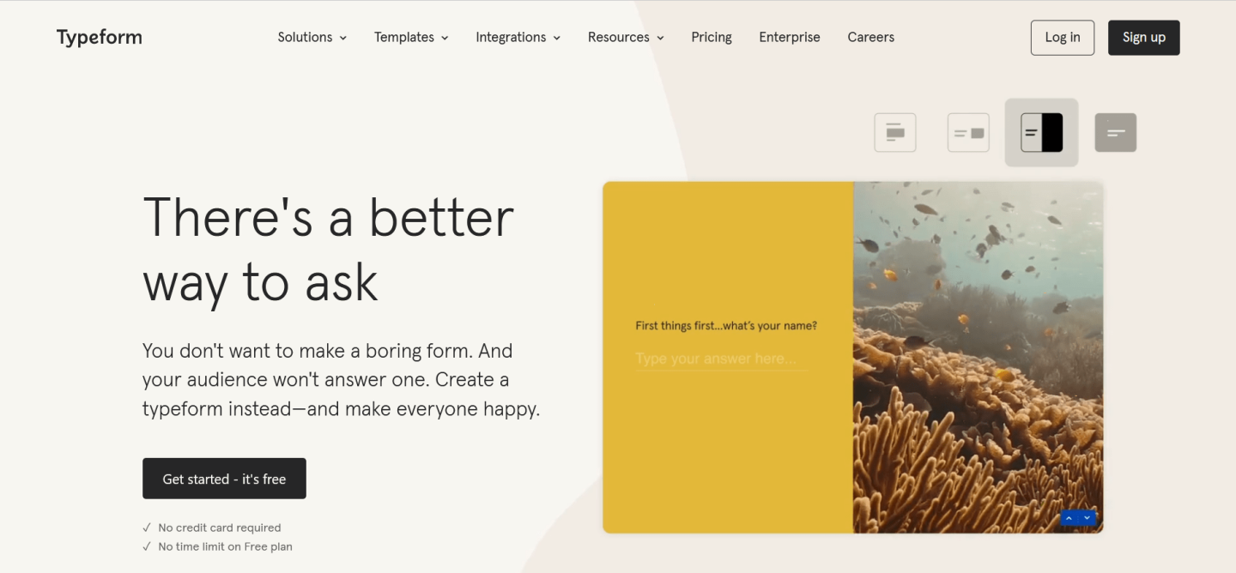Click the Typeform logo
Screen dimensions: 1236x573
tap(100, 38)
